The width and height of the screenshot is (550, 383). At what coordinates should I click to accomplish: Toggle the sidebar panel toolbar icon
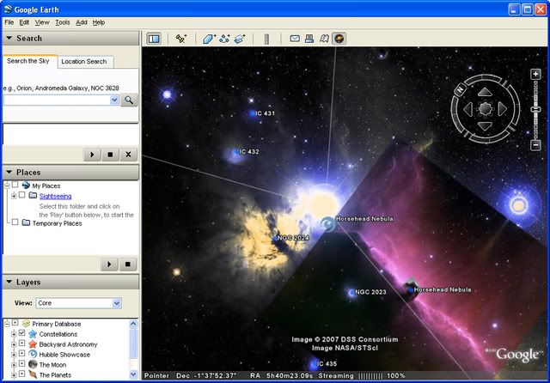point(154,39)
